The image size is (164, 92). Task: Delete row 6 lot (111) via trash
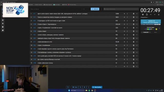(134, 31)
